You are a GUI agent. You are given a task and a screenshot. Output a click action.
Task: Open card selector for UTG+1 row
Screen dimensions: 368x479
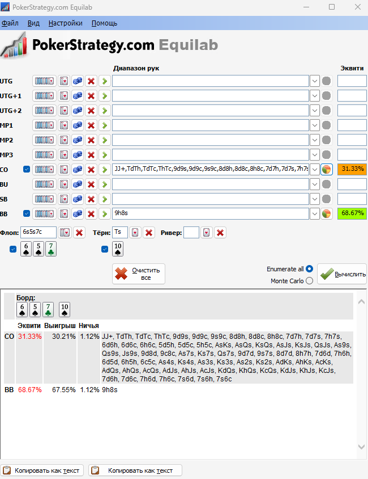click(64, 95)
